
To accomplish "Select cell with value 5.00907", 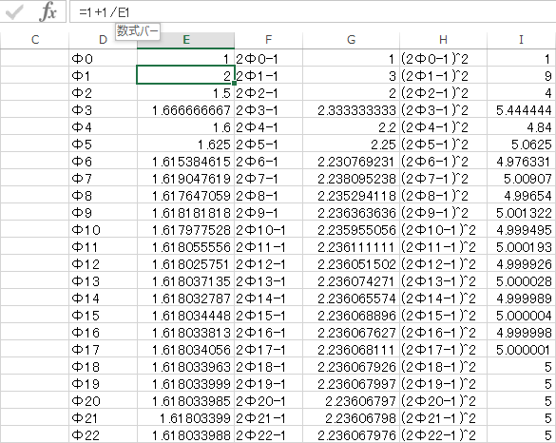I will tap(521, 178).
